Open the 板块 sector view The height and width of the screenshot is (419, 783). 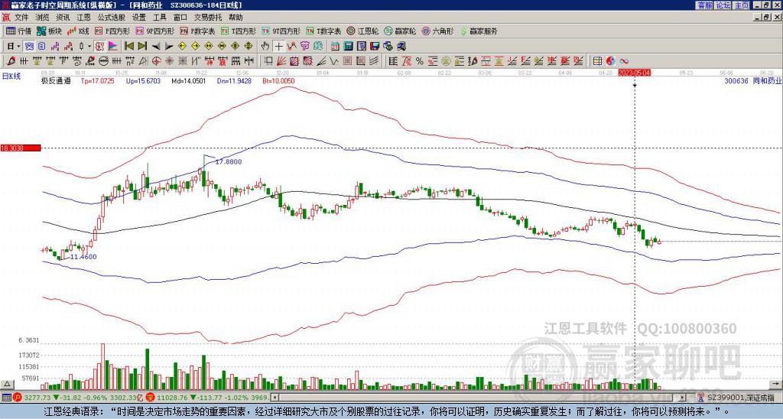50,31
